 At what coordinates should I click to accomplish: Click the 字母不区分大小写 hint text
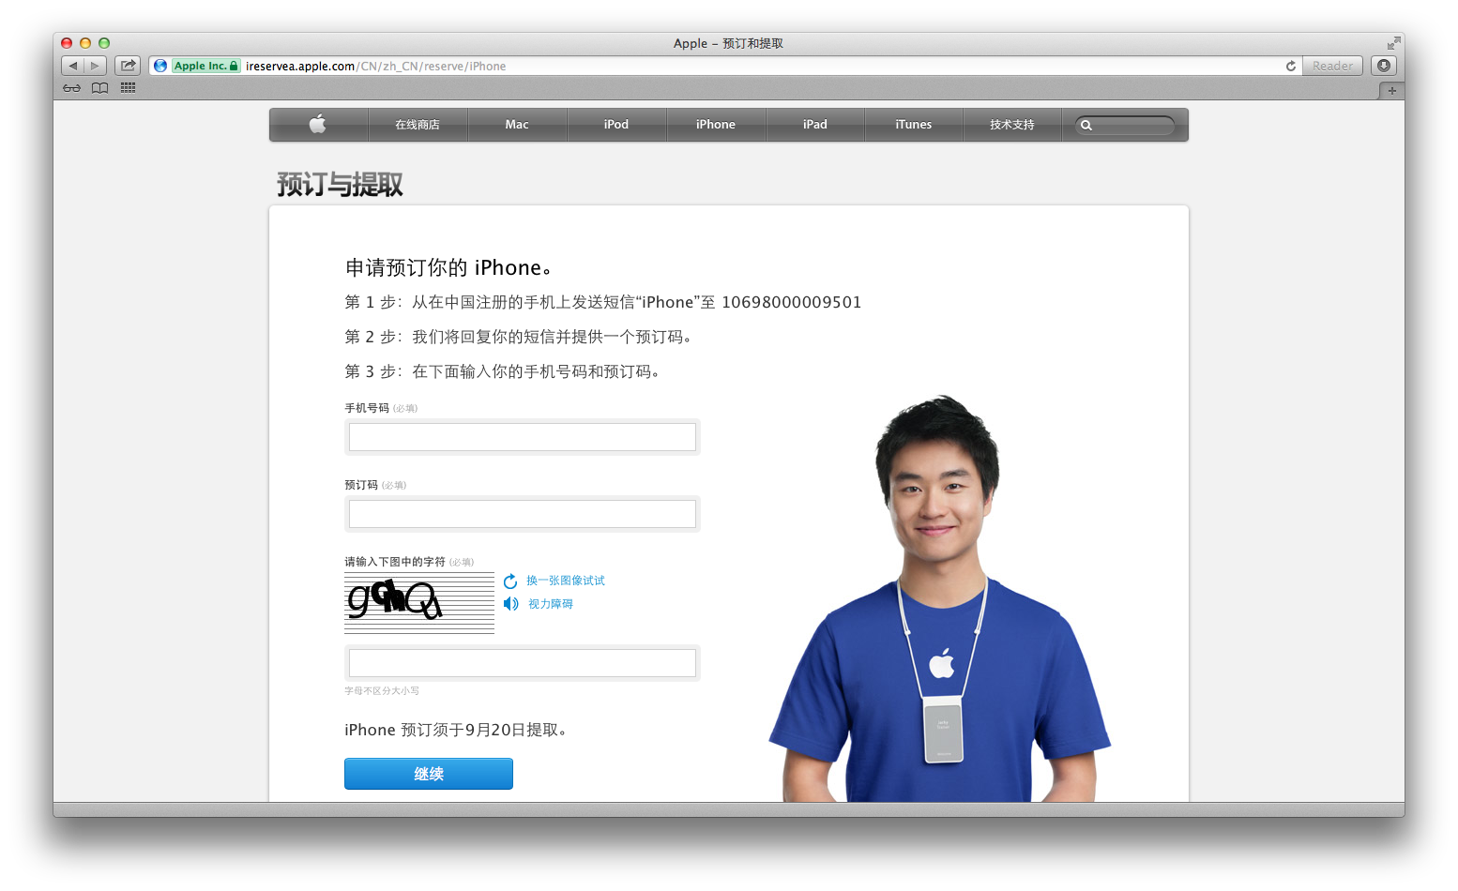[382, 690]
